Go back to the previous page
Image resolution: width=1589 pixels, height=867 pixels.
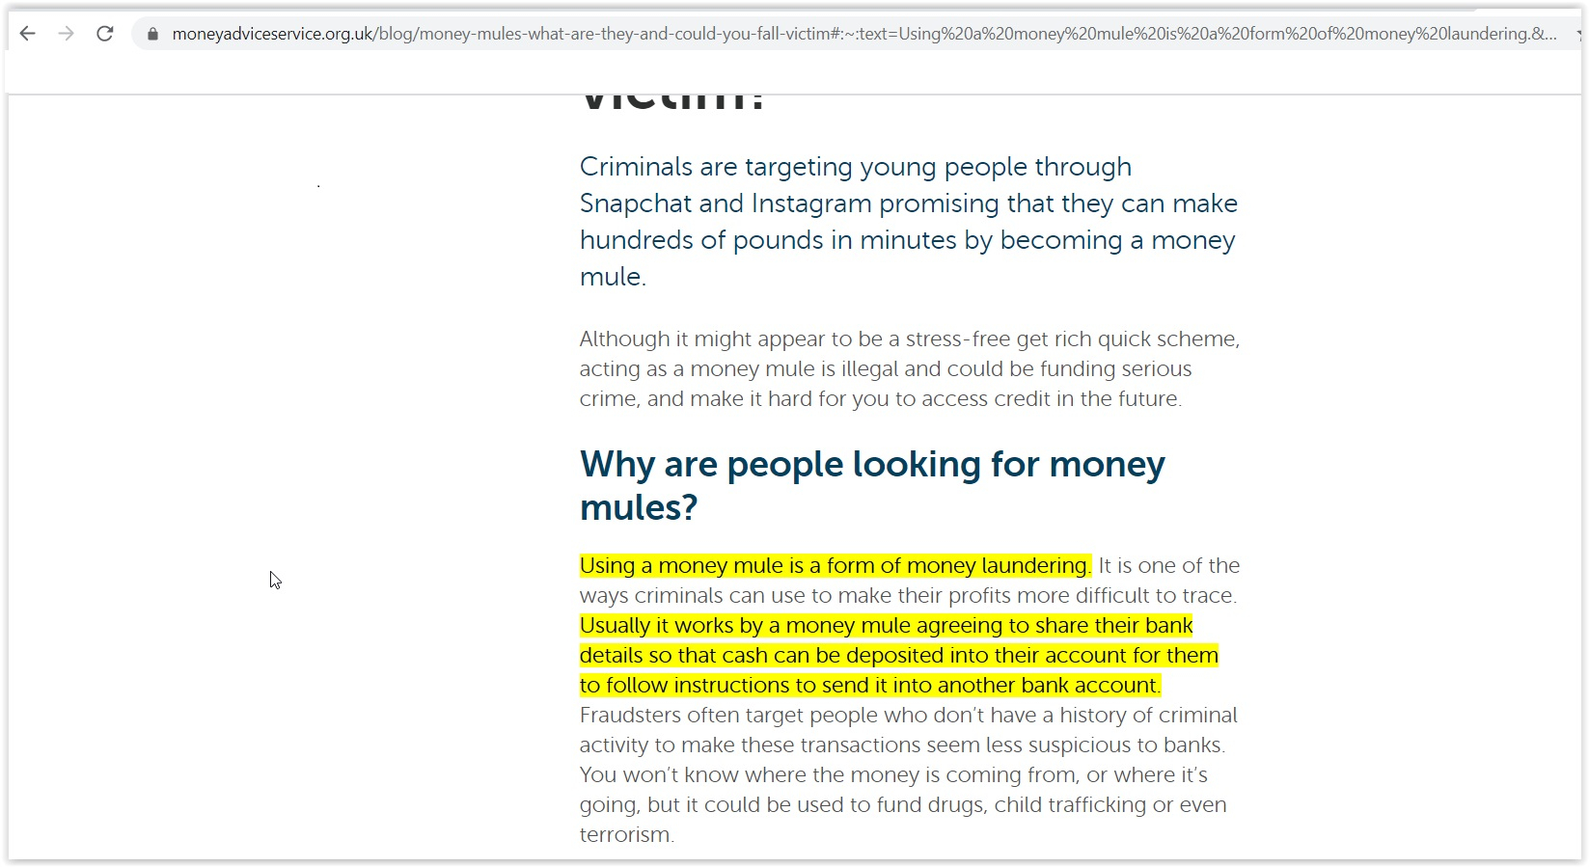tap(28, 34)
